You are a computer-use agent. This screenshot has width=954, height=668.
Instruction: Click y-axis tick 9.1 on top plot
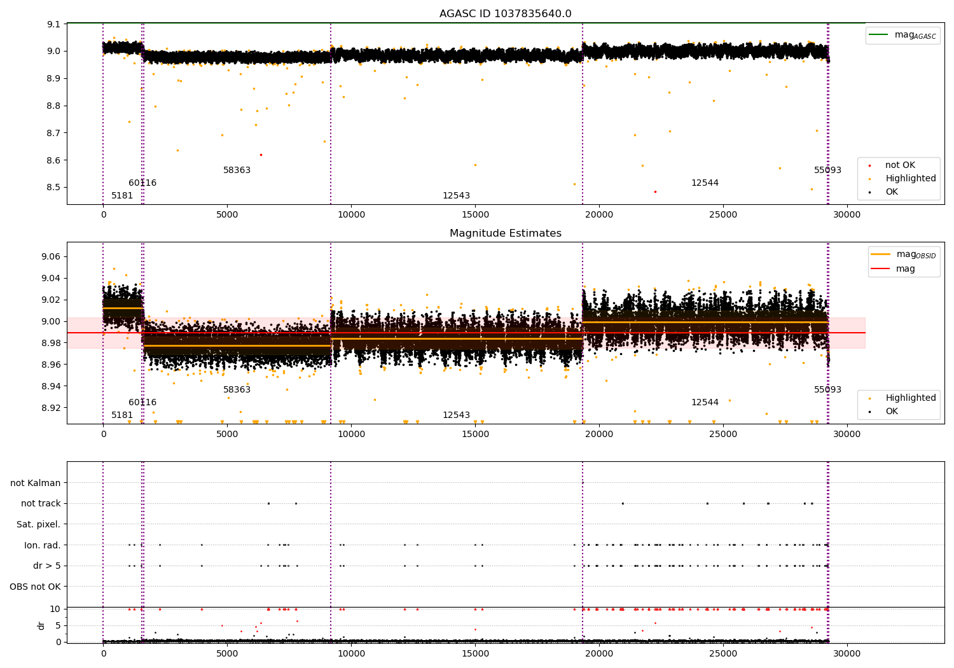[54, 24]
